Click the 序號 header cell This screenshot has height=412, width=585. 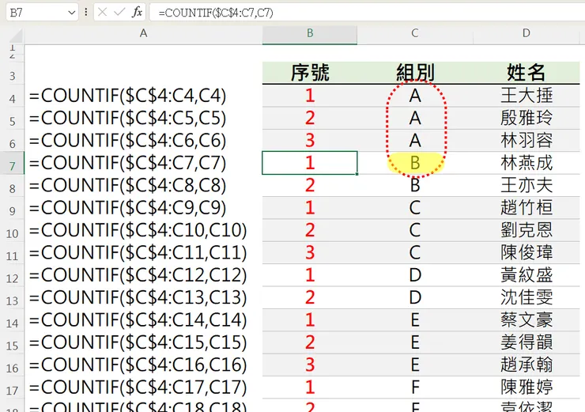click(310, 73)
